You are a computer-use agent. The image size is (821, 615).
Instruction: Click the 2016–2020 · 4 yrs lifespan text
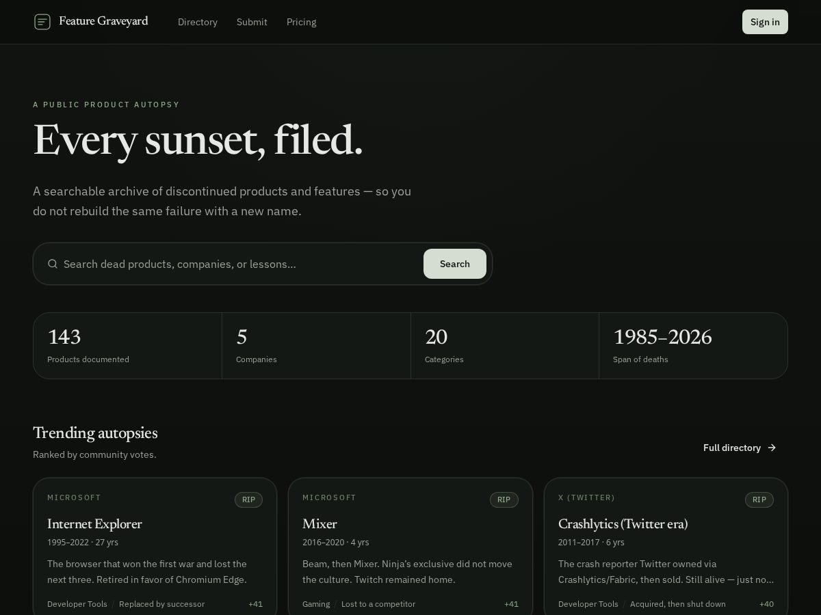[336, 543]
